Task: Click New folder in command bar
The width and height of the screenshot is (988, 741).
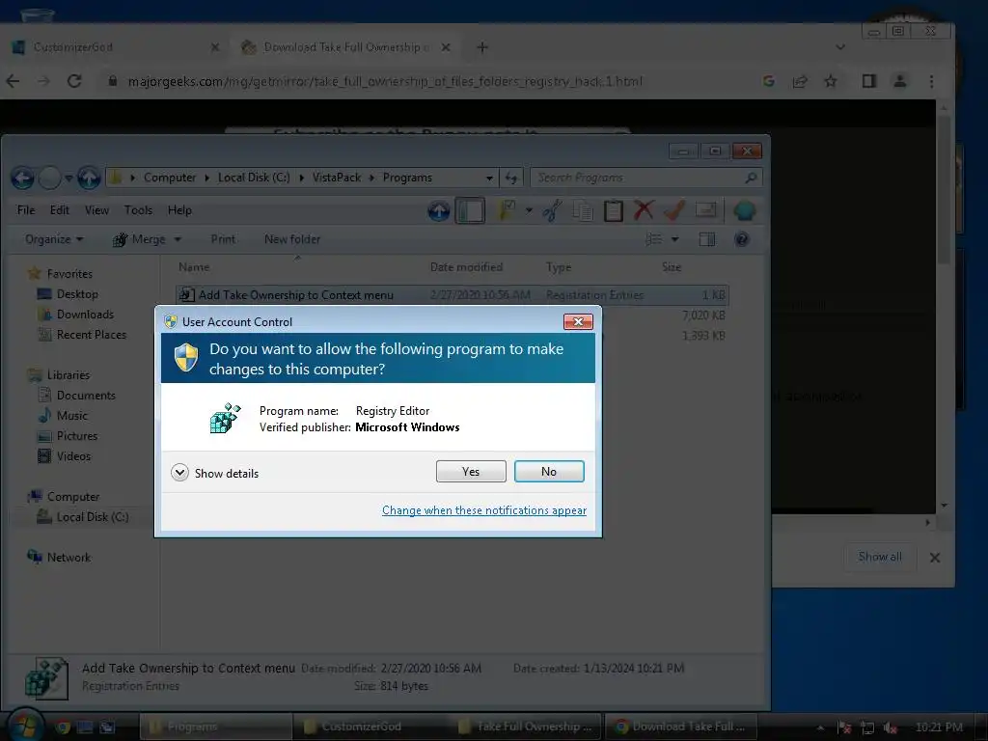Action: coord(292,239)
